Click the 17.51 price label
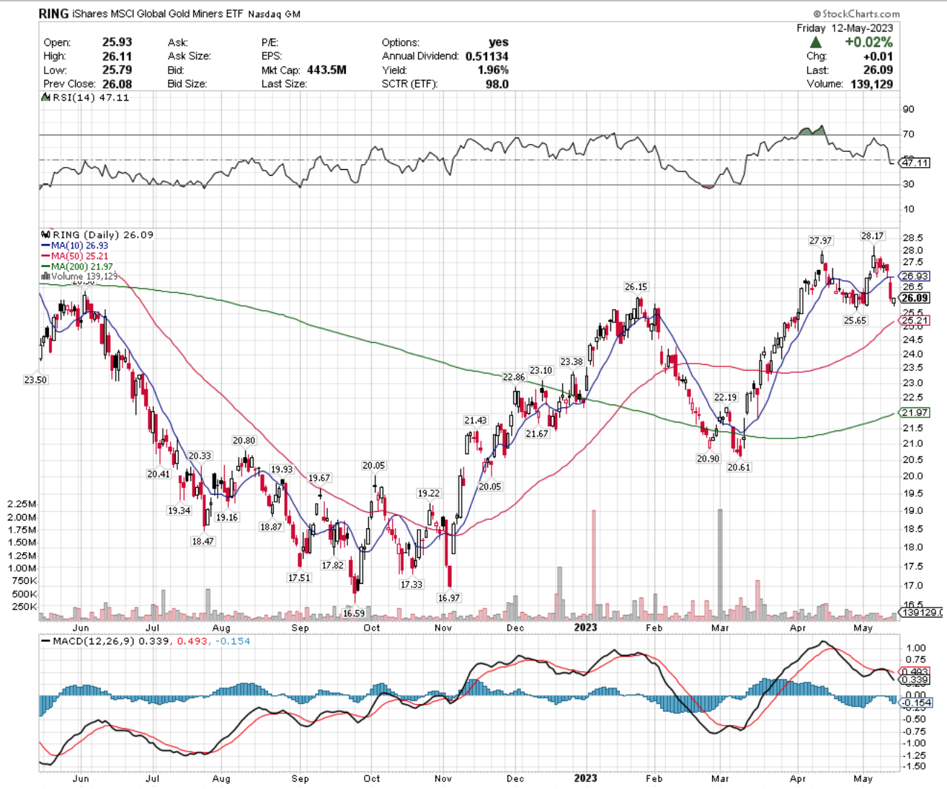The image size is (947, 789). (x=299, y=577)
